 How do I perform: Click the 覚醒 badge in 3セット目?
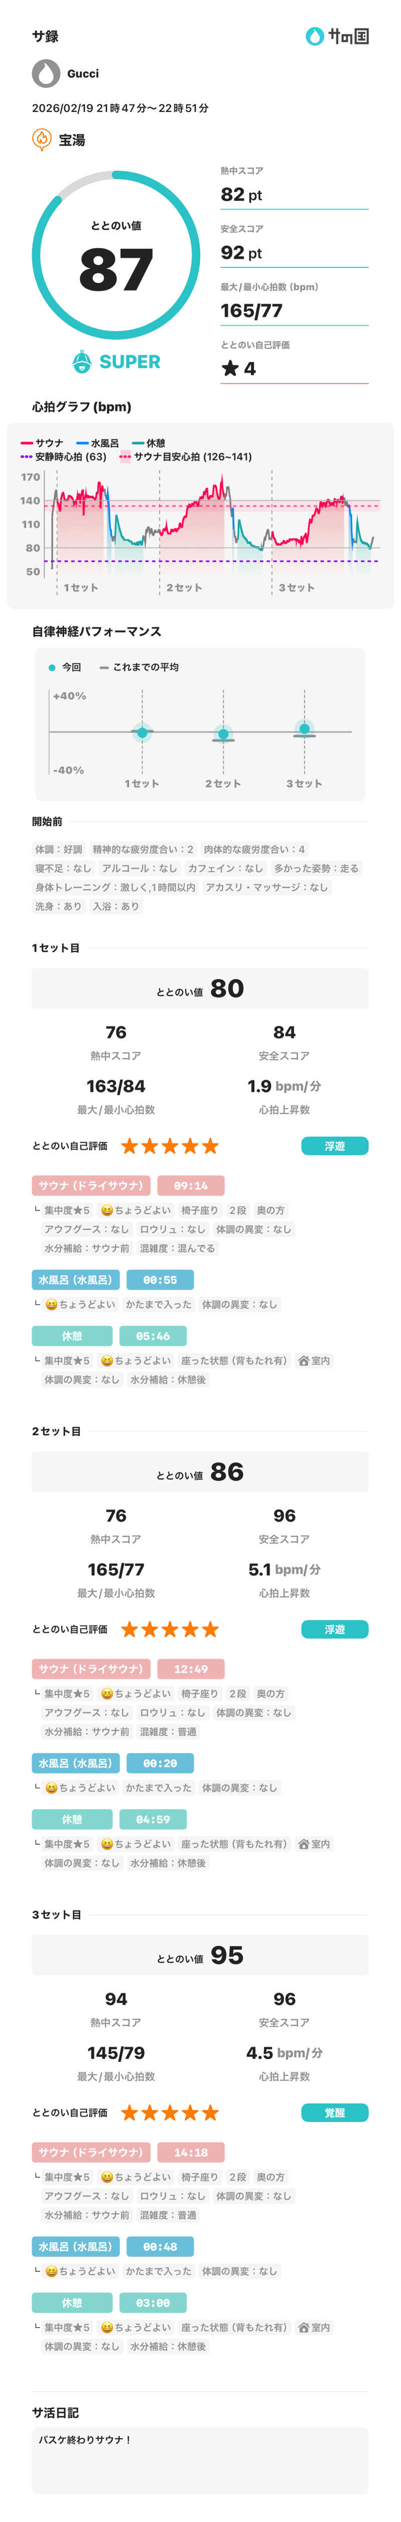[x=335, y=2113]
